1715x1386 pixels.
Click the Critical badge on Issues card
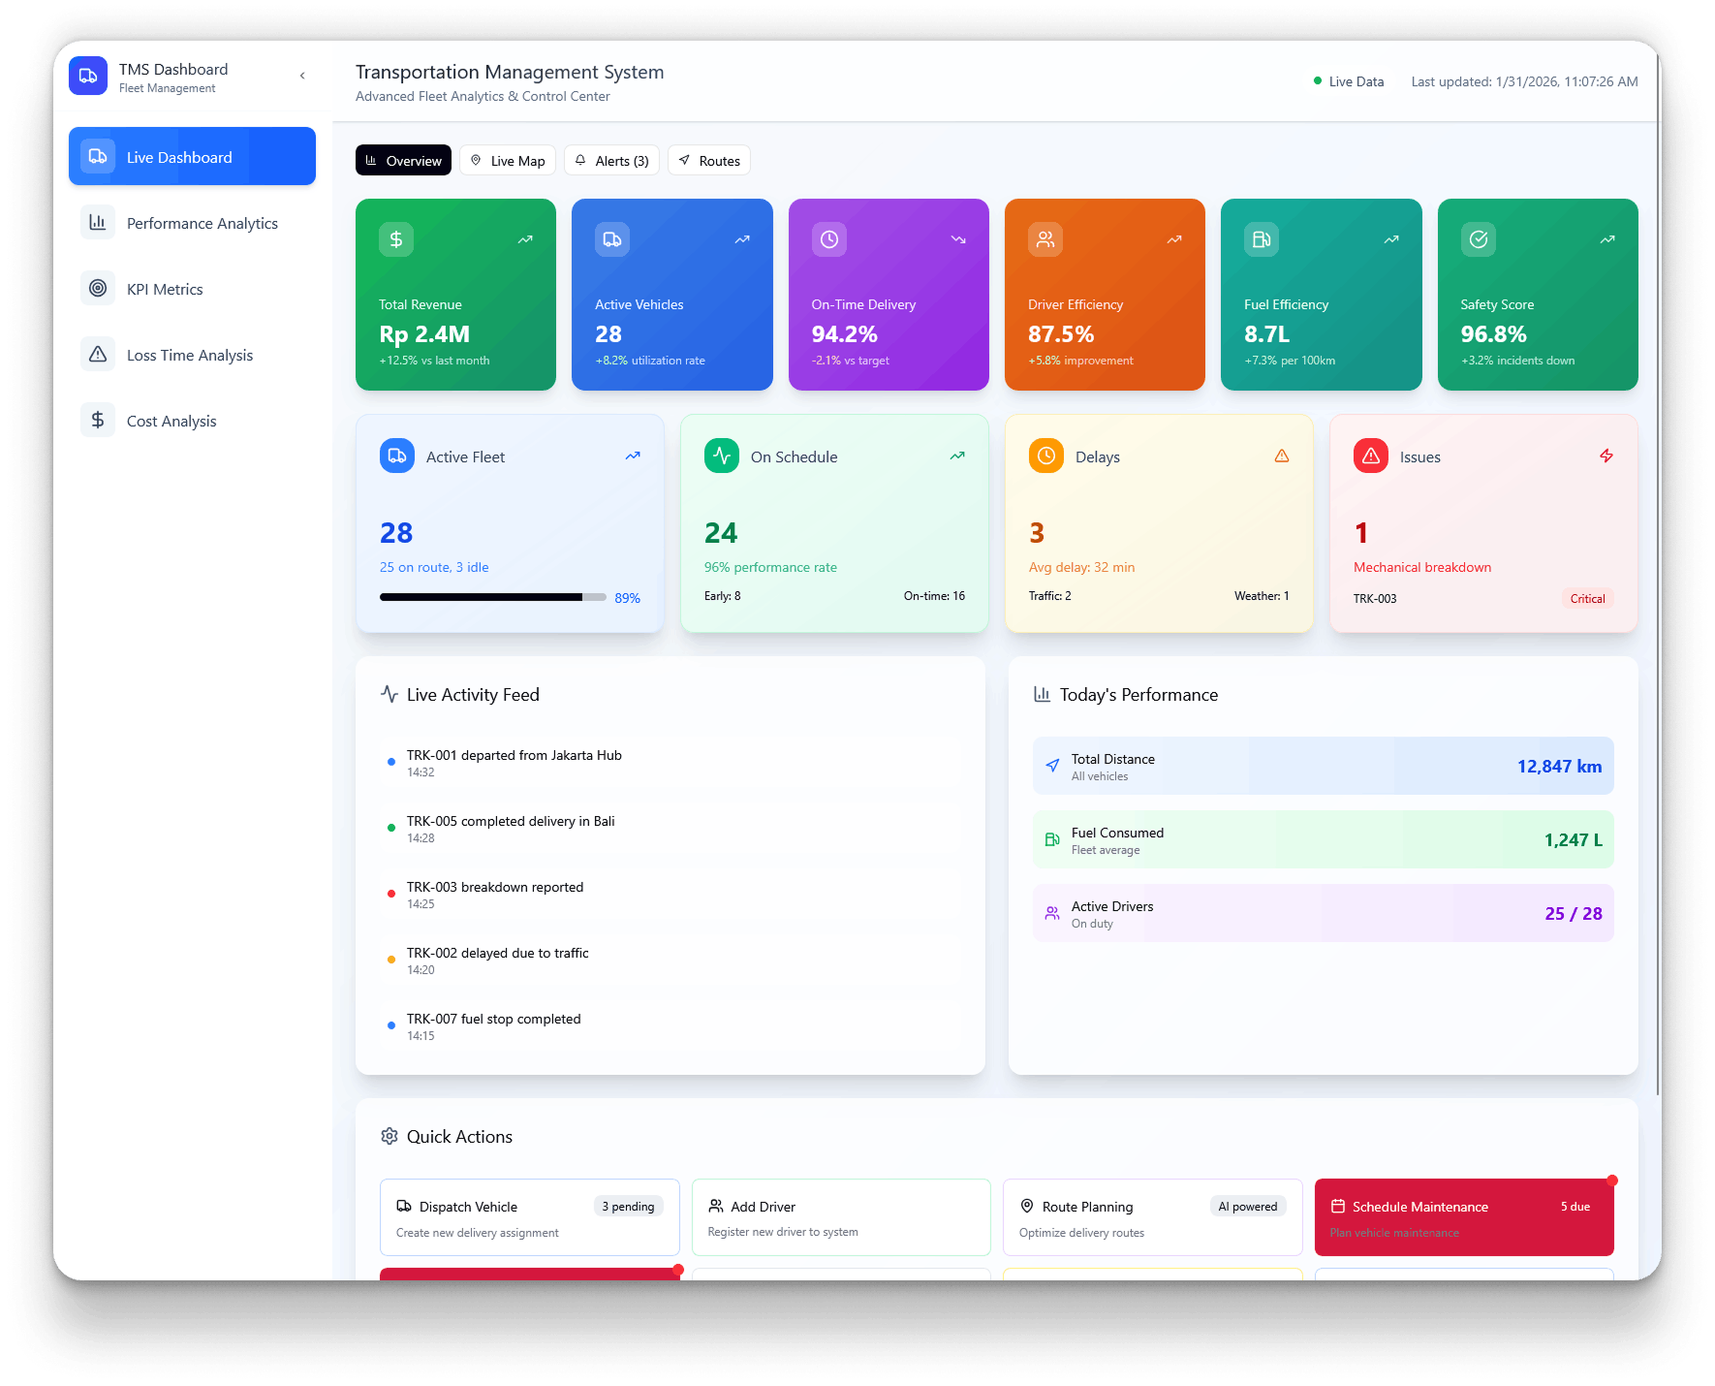(x=1587, y=599)
